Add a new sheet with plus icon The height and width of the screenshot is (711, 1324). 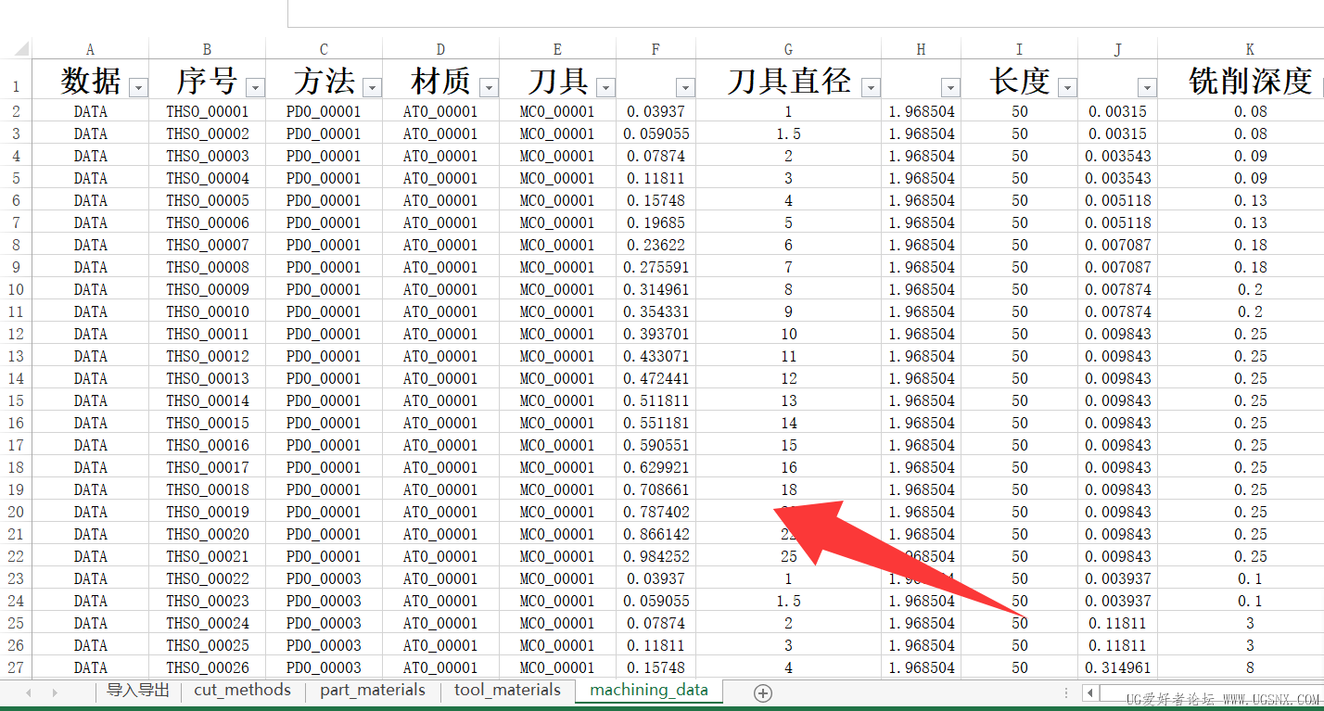point(763,692)
